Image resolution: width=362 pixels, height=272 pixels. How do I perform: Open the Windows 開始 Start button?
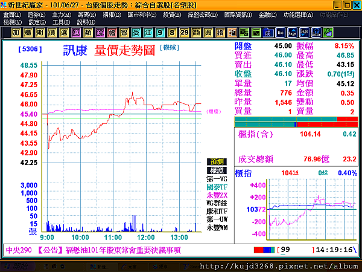pos(17,267)
